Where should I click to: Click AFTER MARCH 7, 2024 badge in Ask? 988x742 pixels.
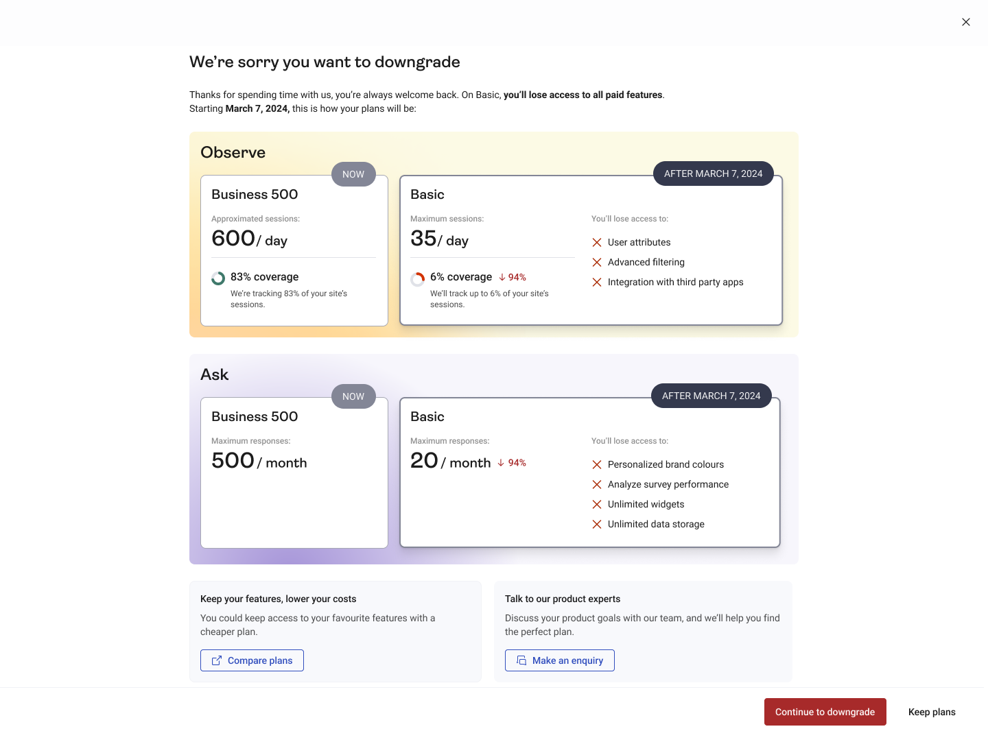click(x=711, y=396)
